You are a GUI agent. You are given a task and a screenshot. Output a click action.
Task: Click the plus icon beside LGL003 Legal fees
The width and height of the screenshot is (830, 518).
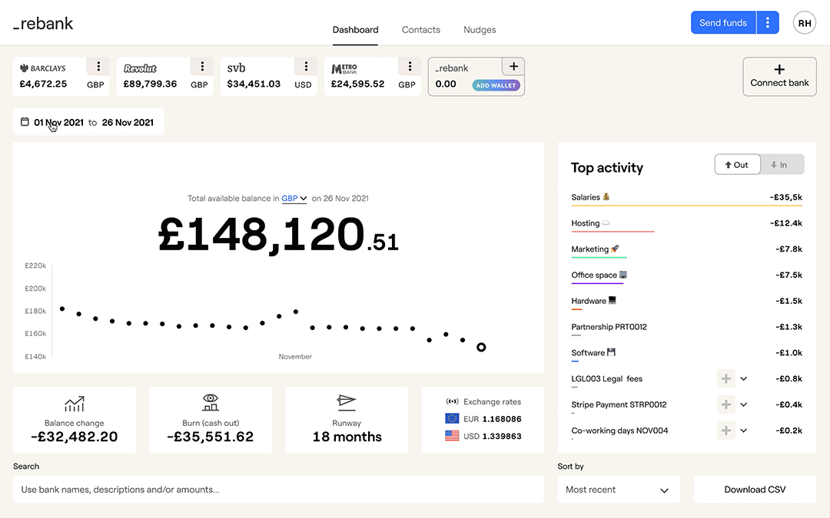[725, 378]
